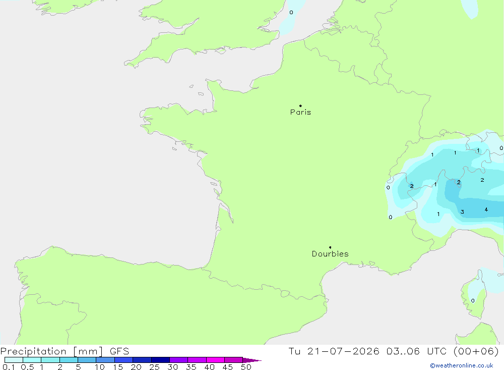Click the precipitation value '4' on the map
The image size is (504, 370).
tap(486, 209)
